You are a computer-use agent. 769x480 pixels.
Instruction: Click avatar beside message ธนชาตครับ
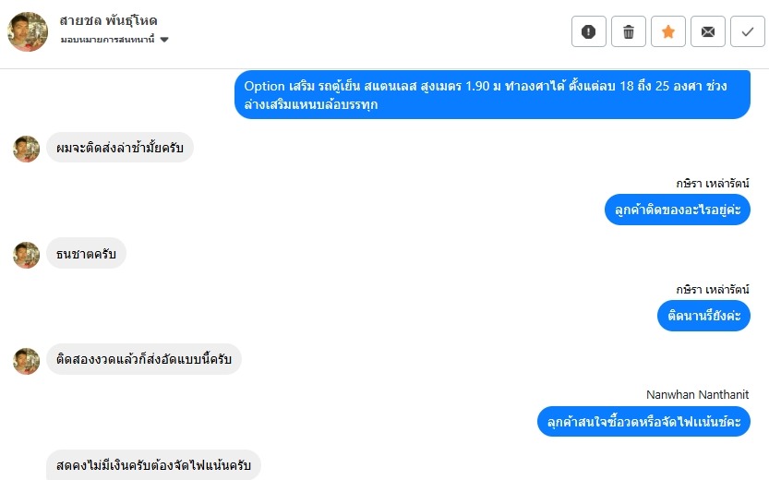[x=26, y=255]
